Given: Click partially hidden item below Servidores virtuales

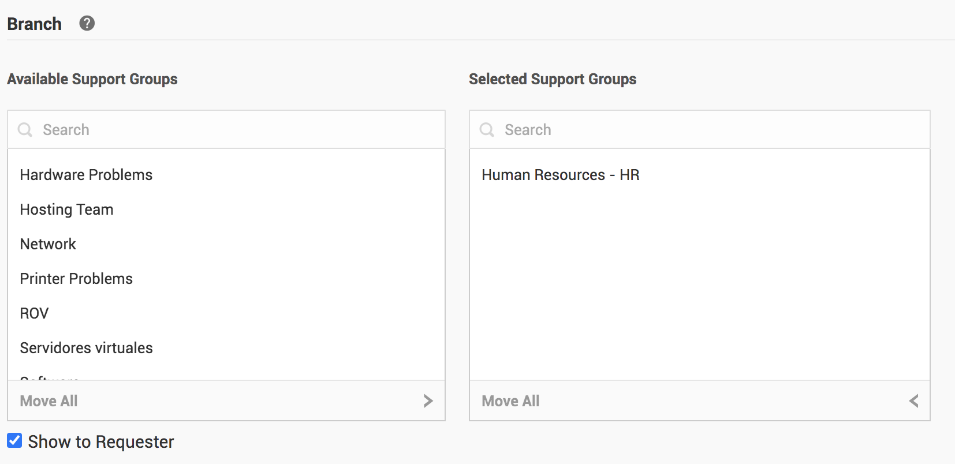Looking at the screenshot, I should [50, 377].
